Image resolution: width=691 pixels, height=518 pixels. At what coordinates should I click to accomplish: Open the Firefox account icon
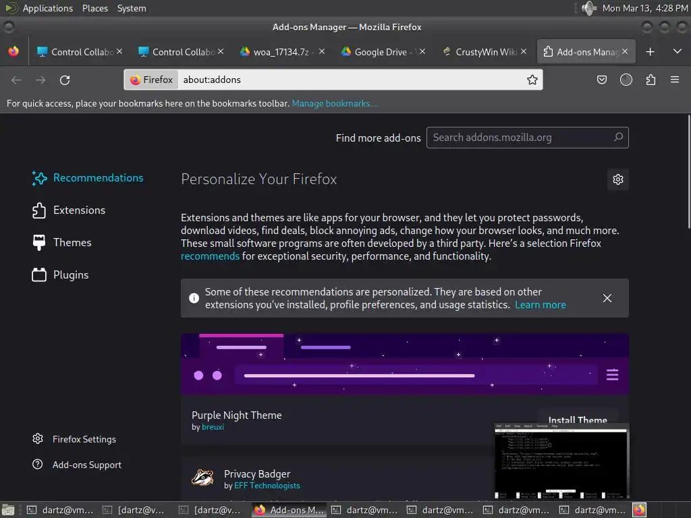tap(626, 80)
